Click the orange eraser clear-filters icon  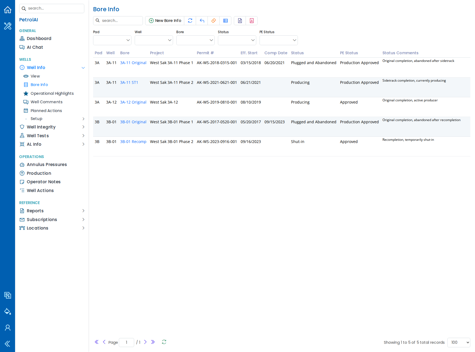214,21
